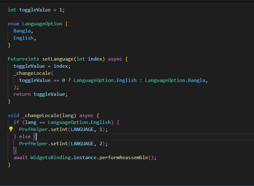This screenshot has width=254, height=186.
Task: Click the yellow lightbulb quick-fix icon
Action: pos(11,129)
